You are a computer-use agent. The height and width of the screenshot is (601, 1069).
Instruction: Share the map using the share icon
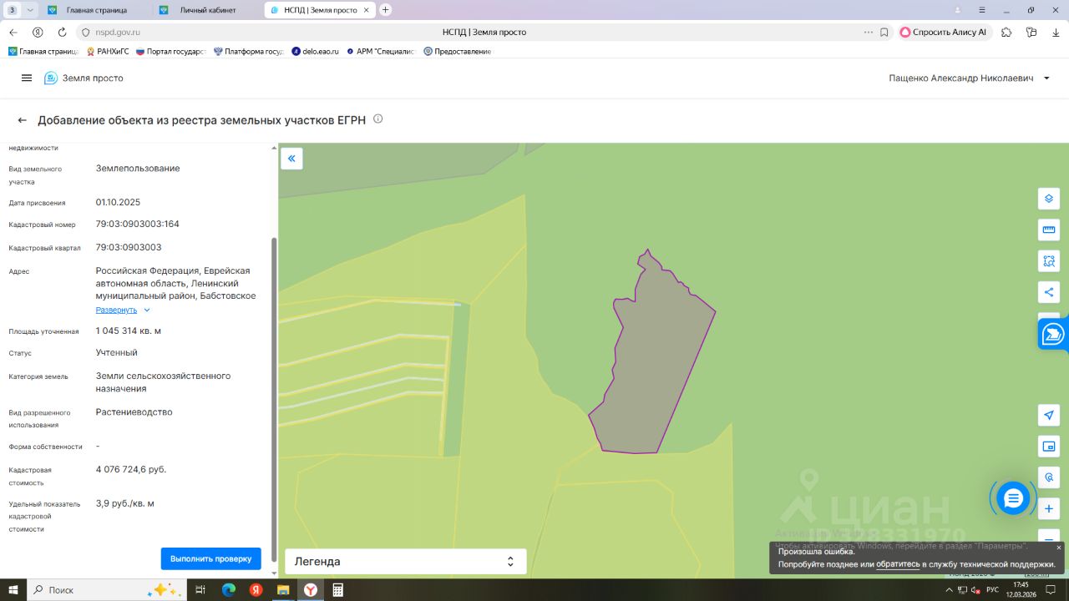click(1049, 292)
